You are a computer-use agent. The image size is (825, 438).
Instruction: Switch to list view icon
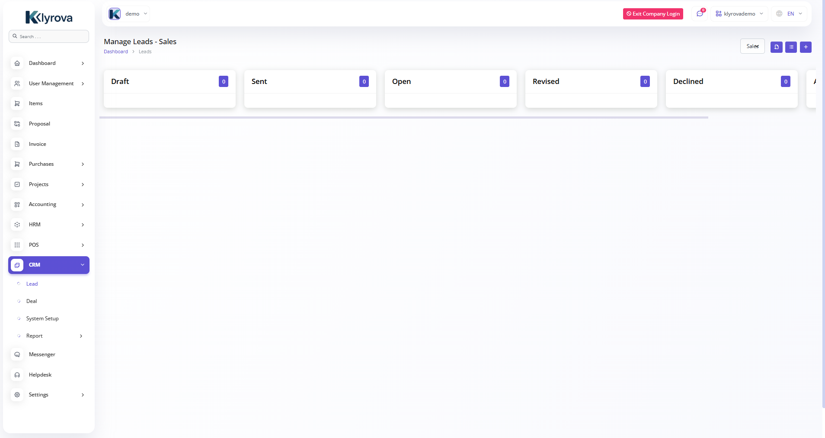pyautogui.click(x=791, y=47)
